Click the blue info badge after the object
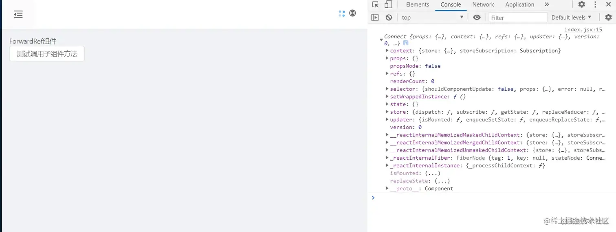 coord(406,43)
